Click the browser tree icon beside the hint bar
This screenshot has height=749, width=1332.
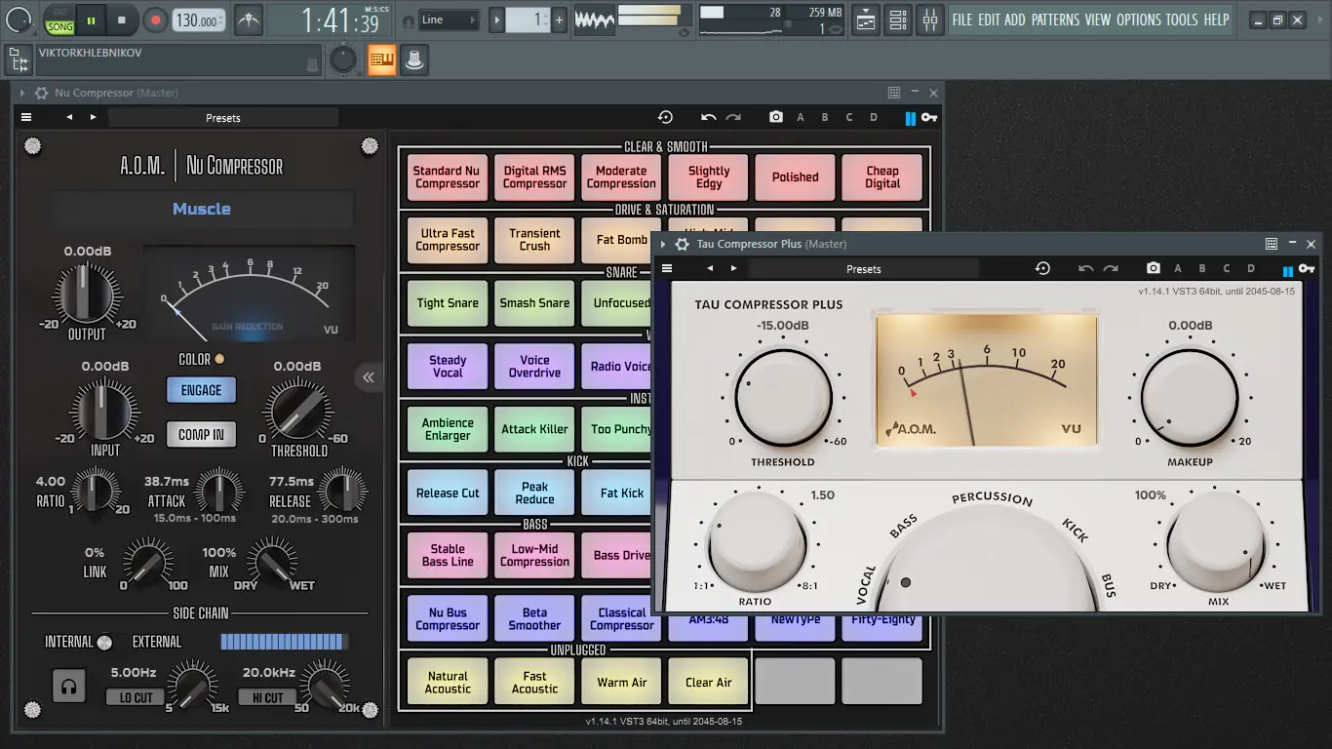point(18,61)
